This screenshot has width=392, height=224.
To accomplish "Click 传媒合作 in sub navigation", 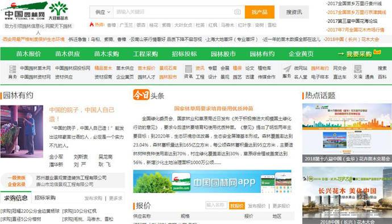I will pyautogui.click(x=266, y=77).
